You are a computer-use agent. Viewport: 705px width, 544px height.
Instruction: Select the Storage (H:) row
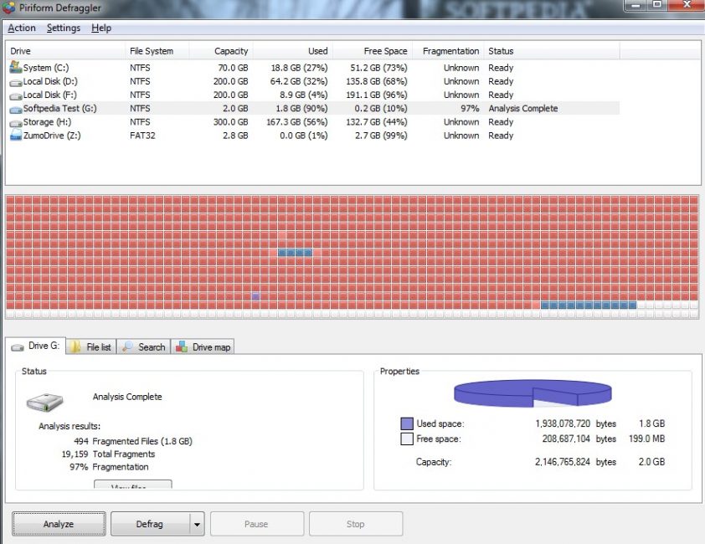point(313,122)
